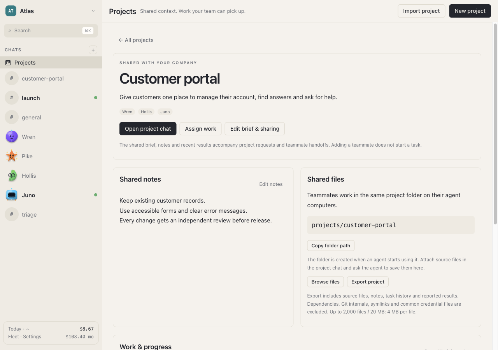Open the triage channel hash icon
This screenshot has height=350, width=498.
pyautogui.click(x=12, y=214)
